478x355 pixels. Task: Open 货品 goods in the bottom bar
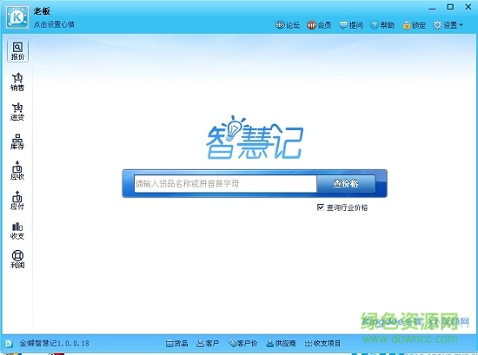[x=176, y=344]
